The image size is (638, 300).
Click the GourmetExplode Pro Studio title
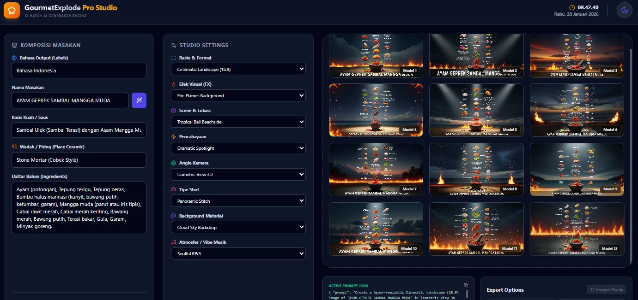71,8
